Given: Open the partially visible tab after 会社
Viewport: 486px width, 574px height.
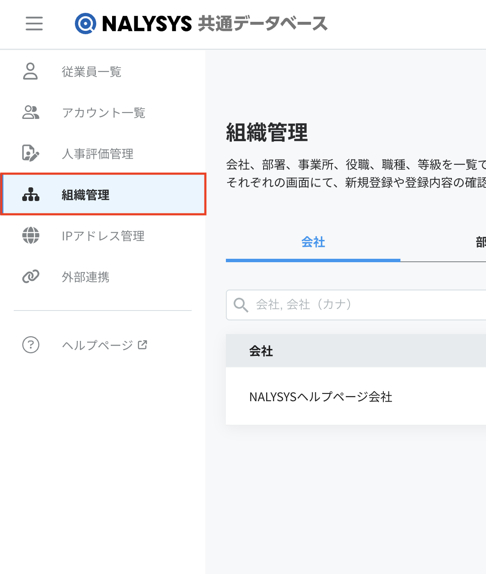Looking at the screenshot, I should 480,243.
